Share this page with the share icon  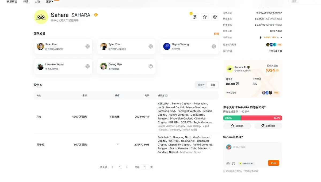pyautogui.click(x=215, y=17)
